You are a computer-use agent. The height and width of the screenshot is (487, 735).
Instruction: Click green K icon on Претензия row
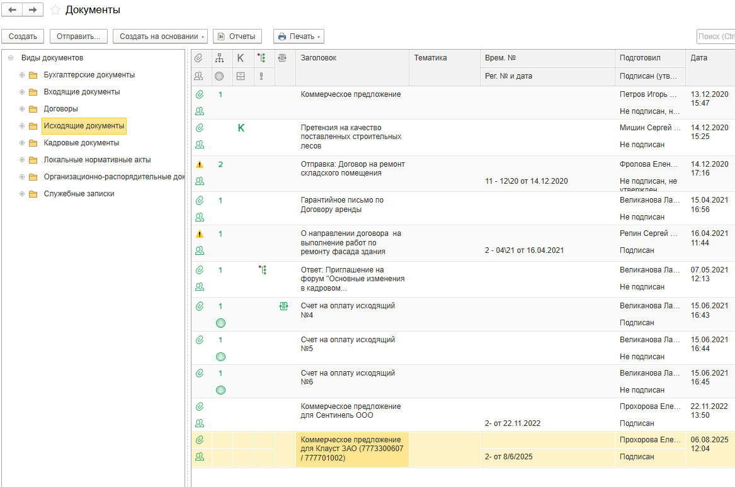click(x=241, y=128)
